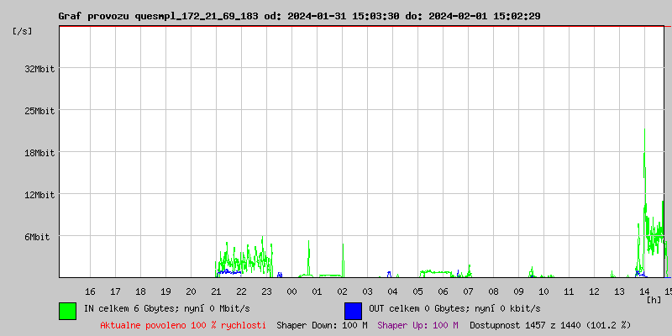Screen dimensions: 672x336
Task: Click the green IN legend swatch
Action: tap(68, 311)
